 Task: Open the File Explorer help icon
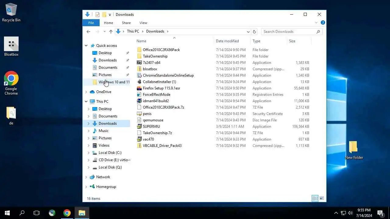[x=323, y=23]
